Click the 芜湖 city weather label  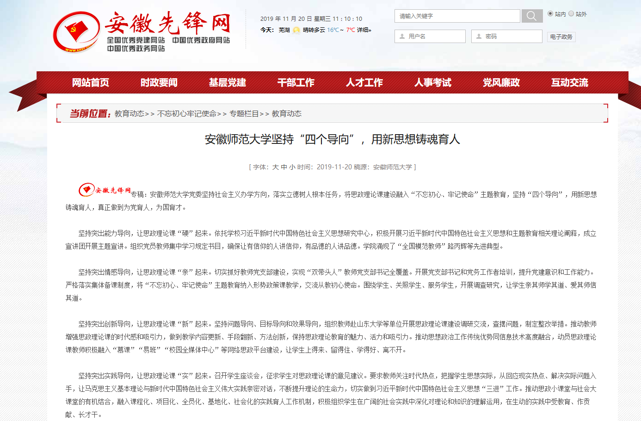pyautogui.click(x=284, y=30)
